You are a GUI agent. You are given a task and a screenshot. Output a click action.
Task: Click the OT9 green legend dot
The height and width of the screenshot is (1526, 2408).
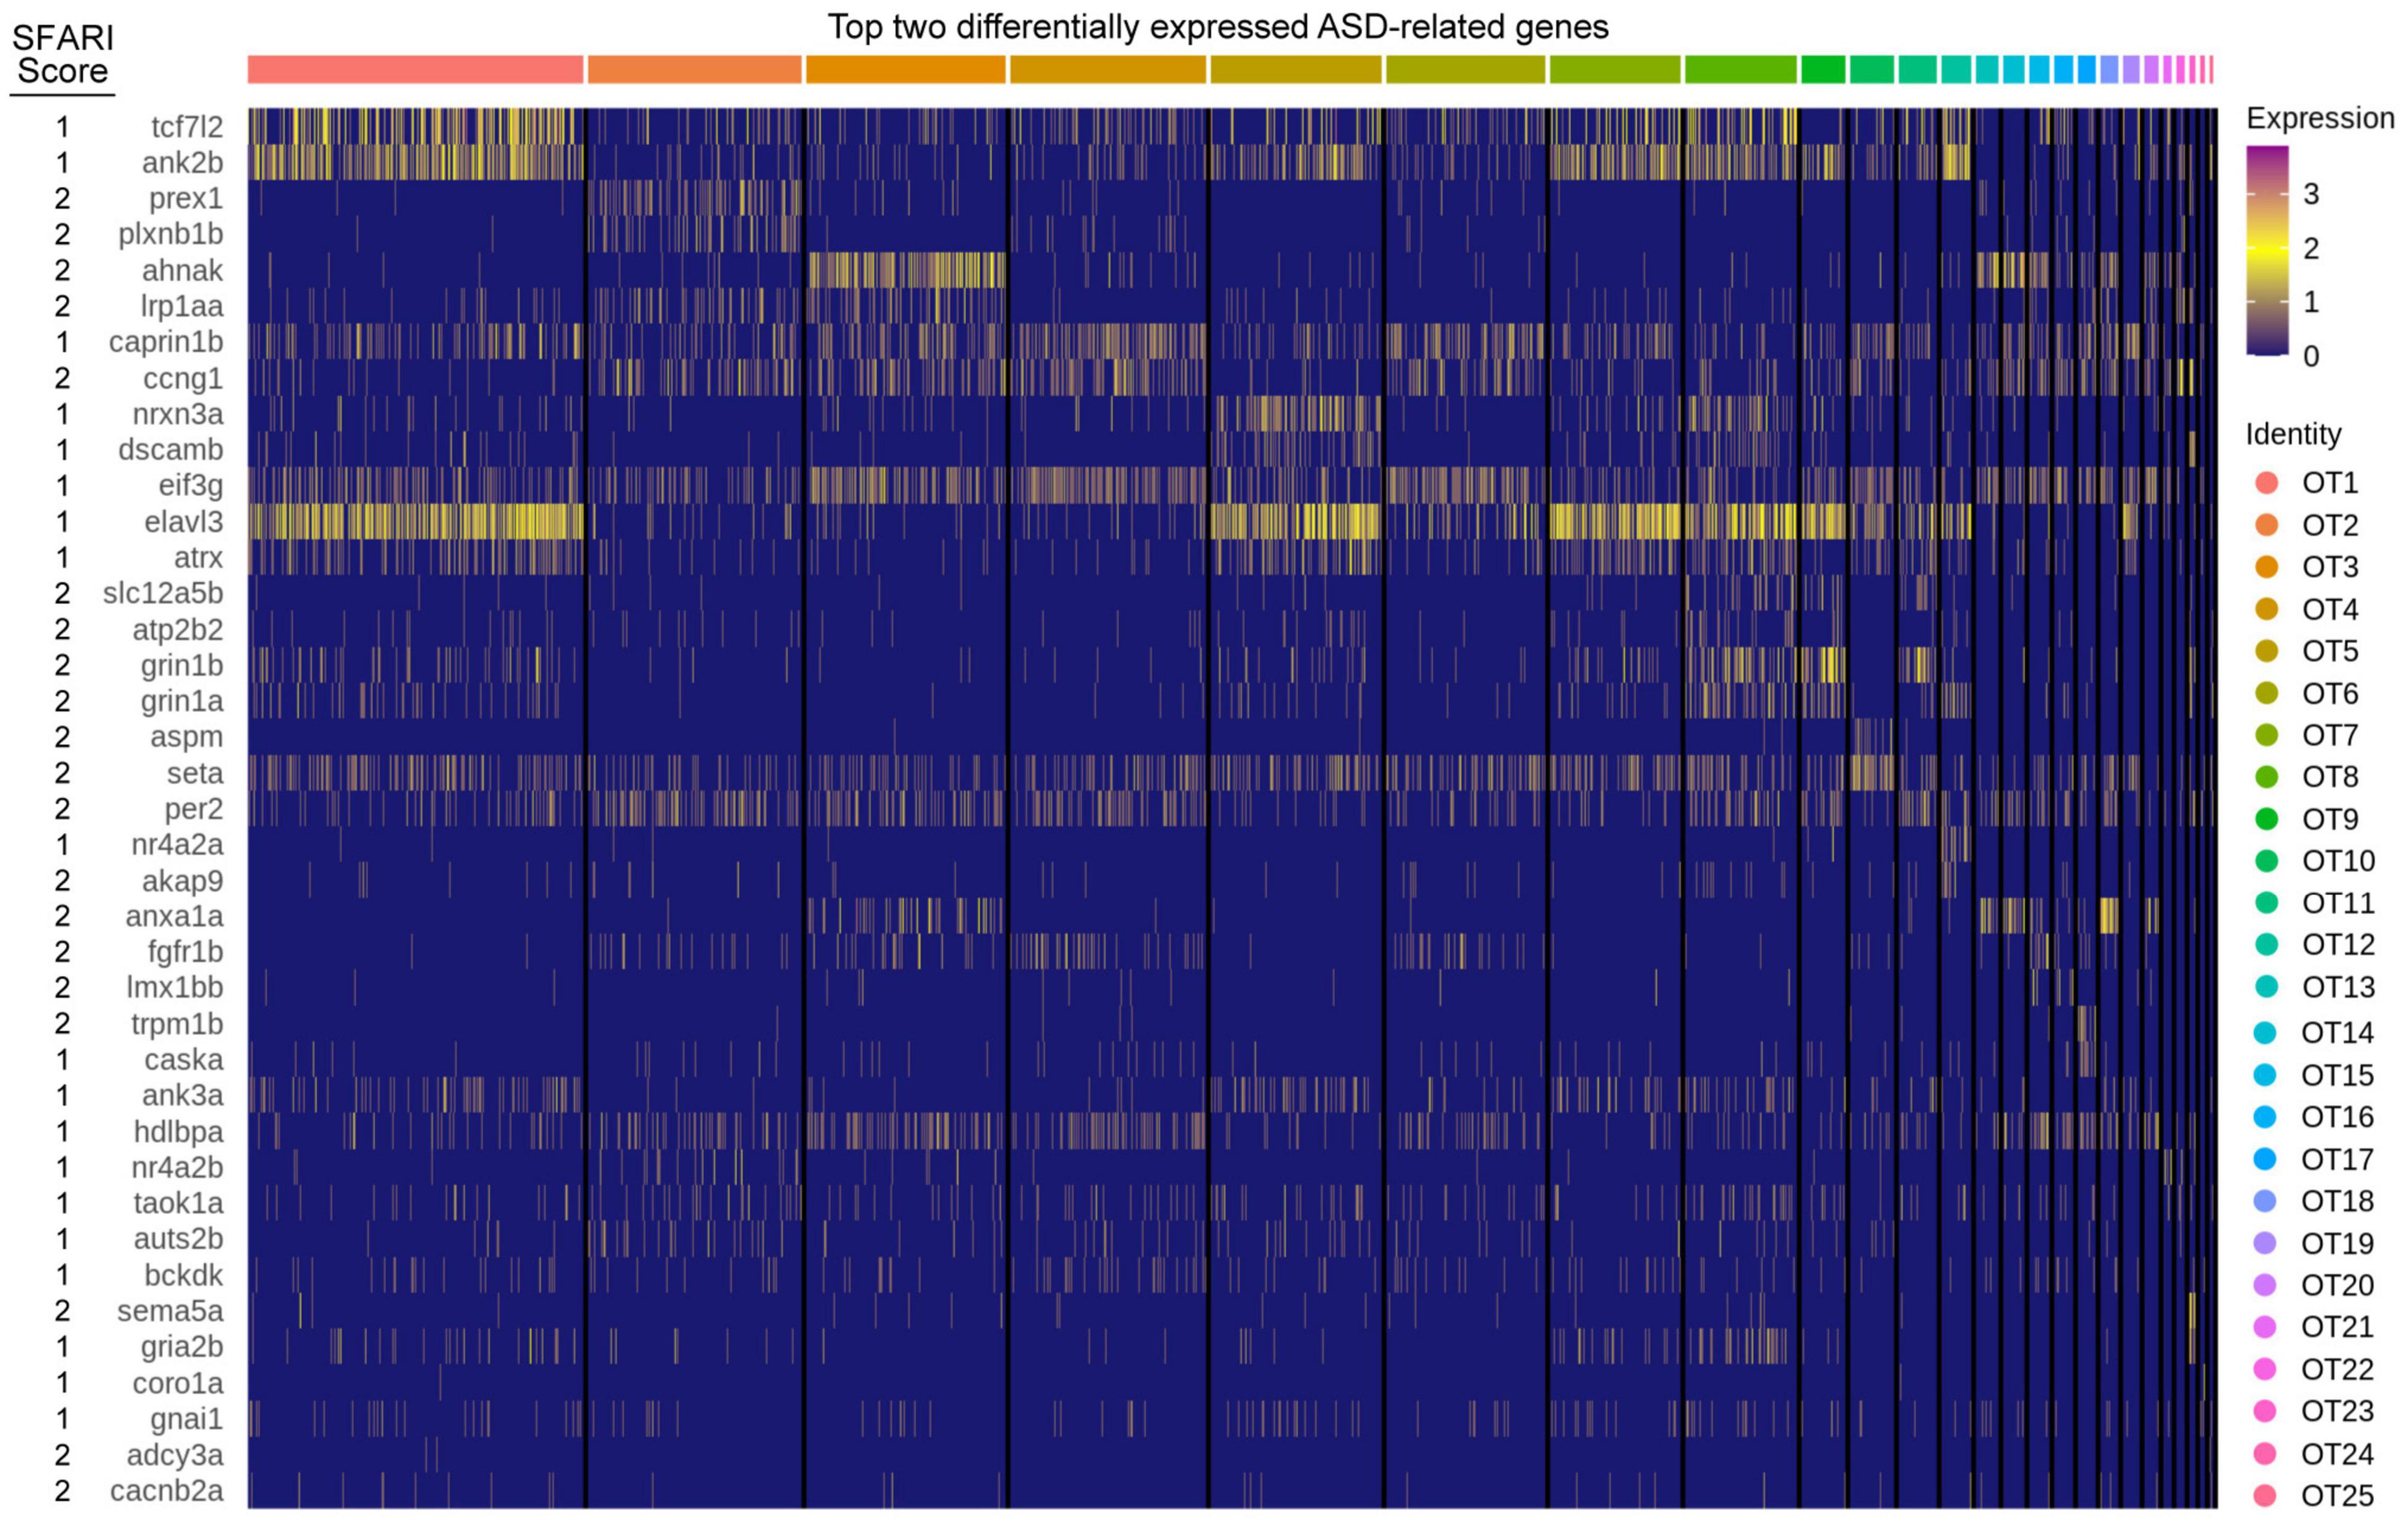(x=2266, y=818)
